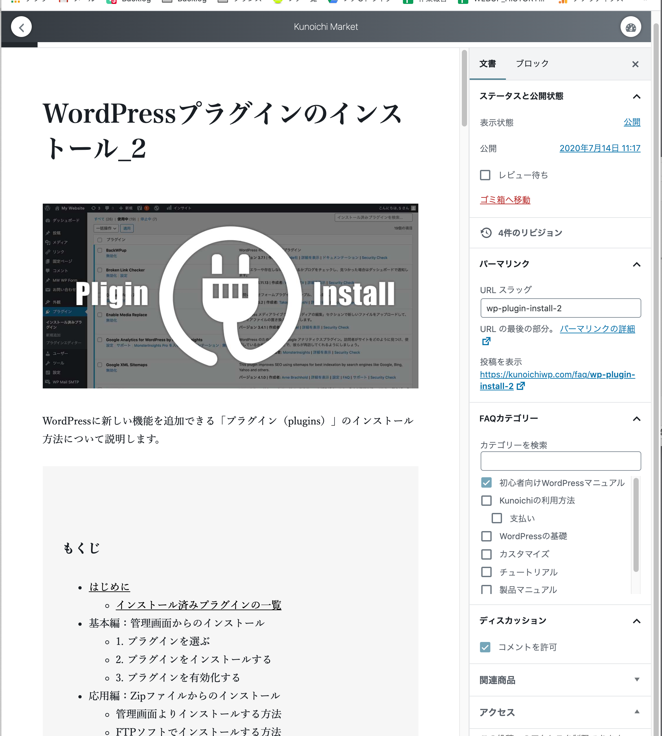Toggle the レビュー待ち checkbox
This screenshot has height=736, width=662.
tap(485, 175)
